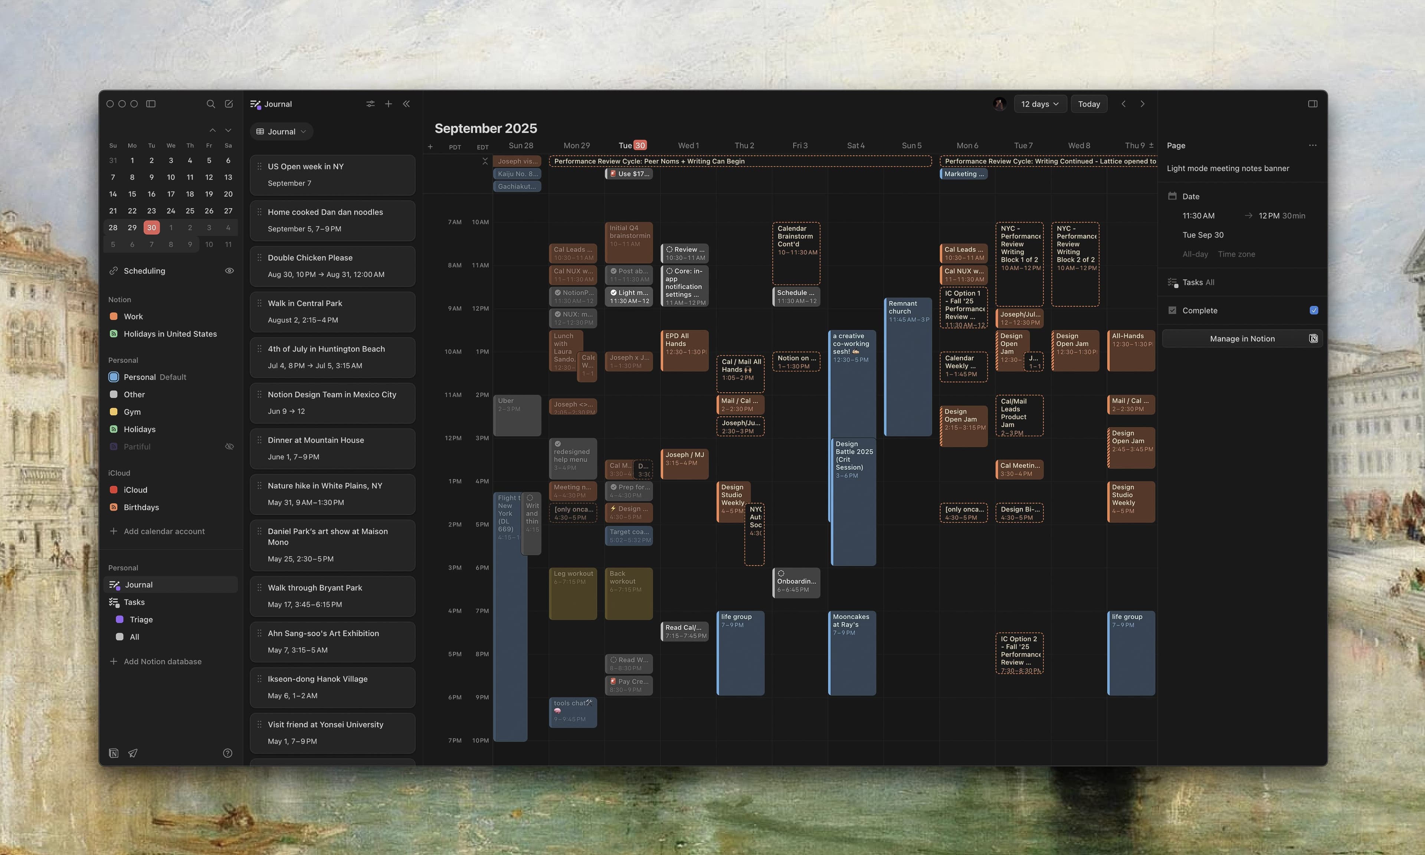Uncheck the Complete checkbox
Image resolution: width=1425 pixels, height=855 pixels.
1313,310
